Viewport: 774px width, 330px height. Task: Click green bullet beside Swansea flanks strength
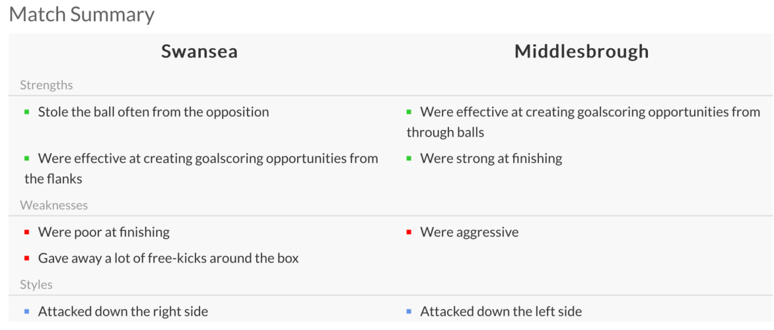[x=27, y=158]
